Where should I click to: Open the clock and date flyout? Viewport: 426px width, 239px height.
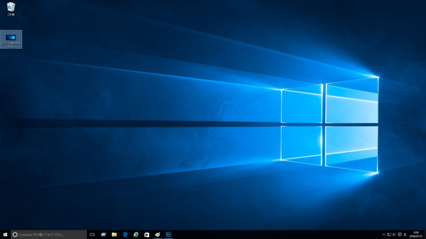[x=416, y=235]
